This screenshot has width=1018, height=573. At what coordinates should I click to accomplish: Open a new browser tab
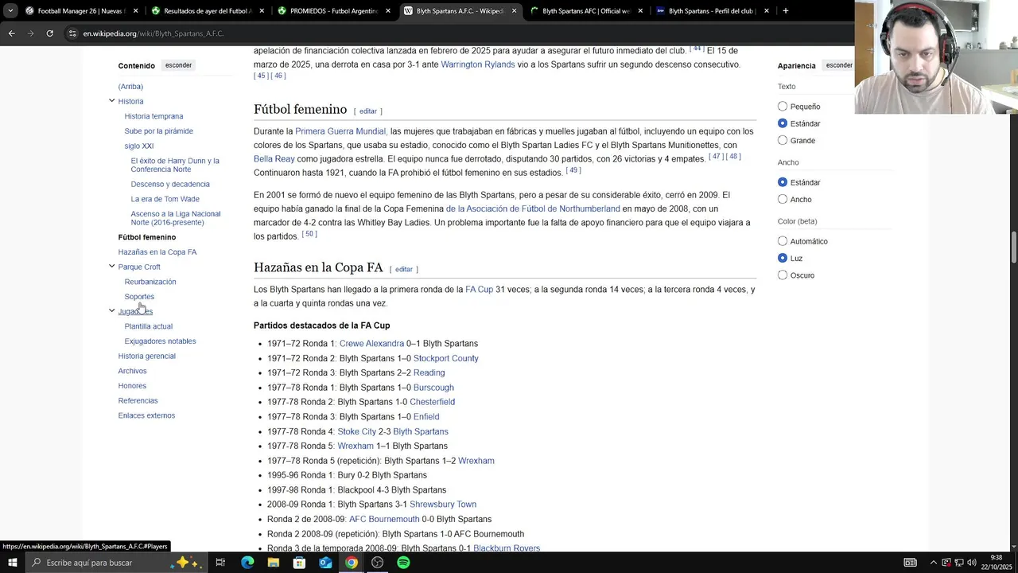[785, 11]
